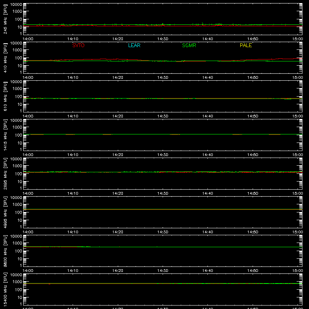
Task: Click 14:10 on the 8800 MHz time axis
Action: (x=73, y=271)
